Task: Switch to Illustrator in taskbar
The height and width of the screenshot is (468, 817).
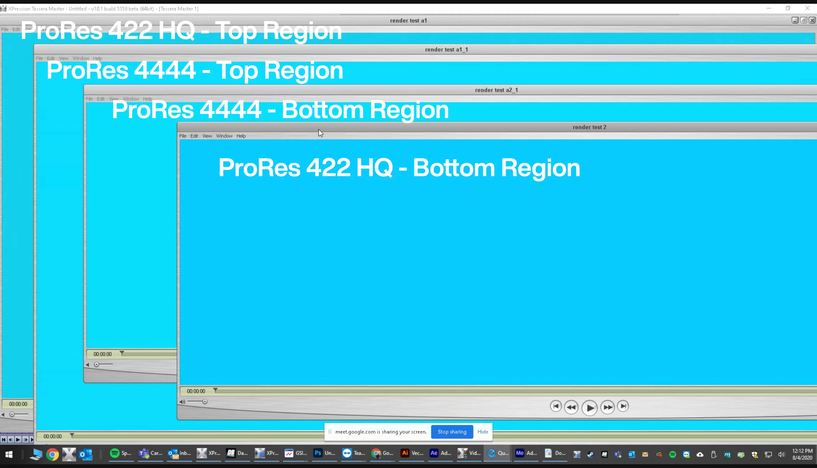Action: 411,454
